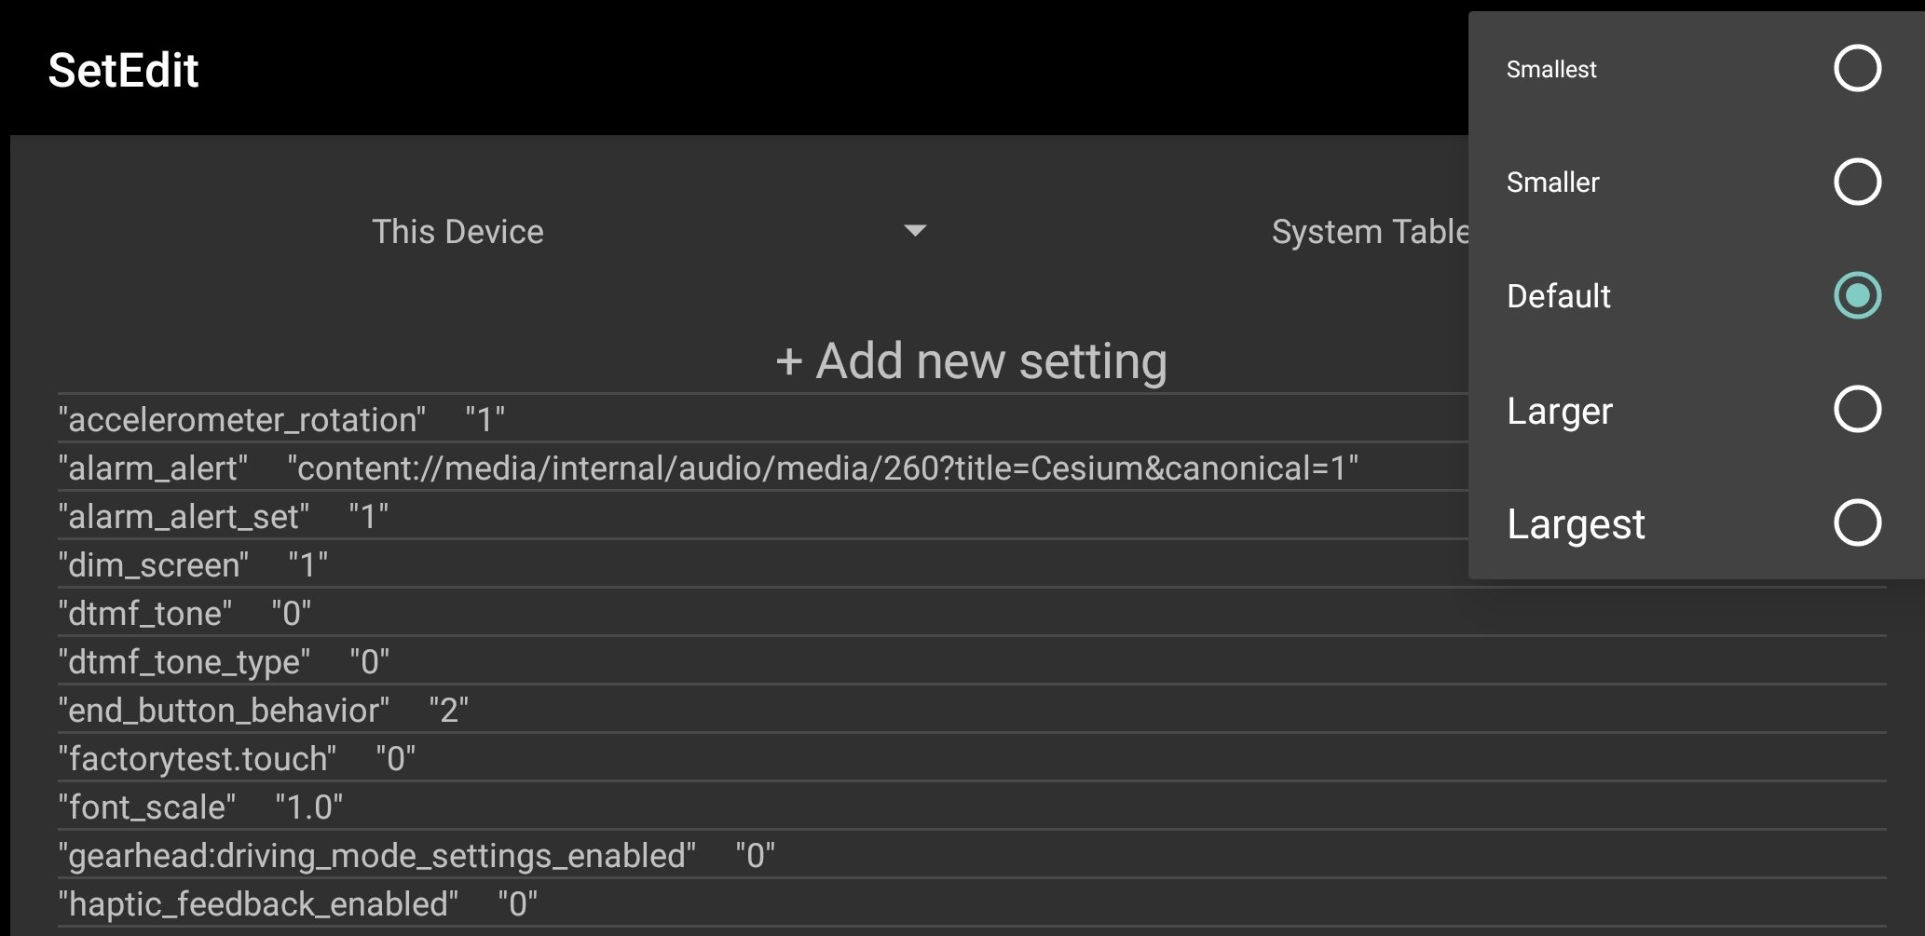Select the Smallest radio button
Screen dimensions: 1925x936
[1857, 69]
